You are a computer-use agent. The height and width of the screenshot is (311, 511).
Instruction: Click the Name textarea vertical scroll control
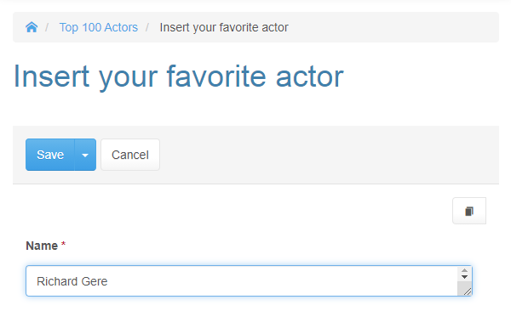pyautogui.click(x=464, y=274)
